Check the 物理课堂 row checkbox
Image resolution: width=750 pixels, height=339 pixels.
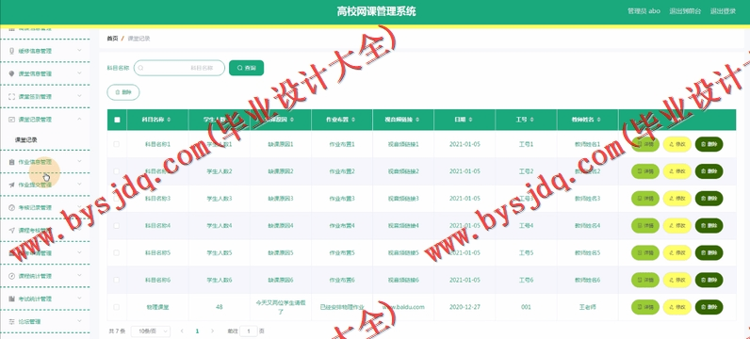click(117, 307)
